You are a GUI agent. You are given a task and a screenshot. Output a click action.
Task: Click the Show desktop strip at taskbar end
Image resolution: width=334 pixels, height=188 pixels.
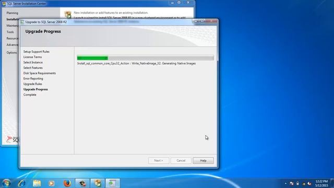332,183
